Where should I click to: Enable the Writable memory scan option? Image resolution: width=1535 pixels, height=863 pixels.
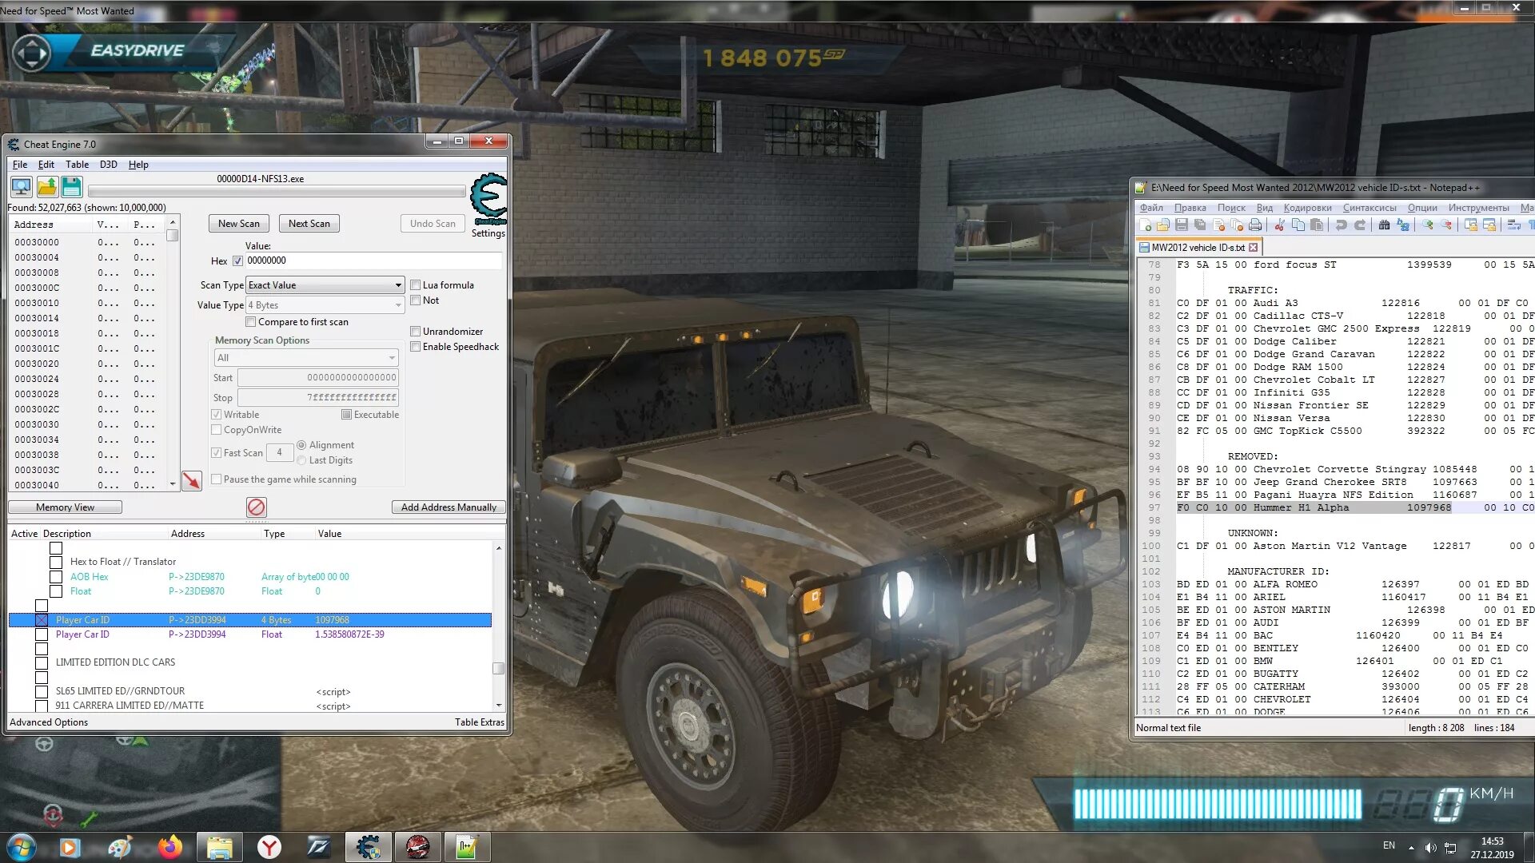pyautogui.click(x=217, y=413)
